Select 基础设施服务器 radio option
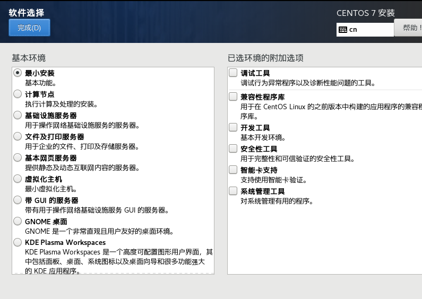The image size is (422, 299). [x=18, y=115]
